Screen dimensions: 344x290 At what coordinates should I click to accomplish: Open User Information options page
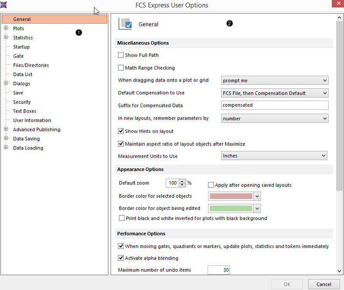[32, 120]
